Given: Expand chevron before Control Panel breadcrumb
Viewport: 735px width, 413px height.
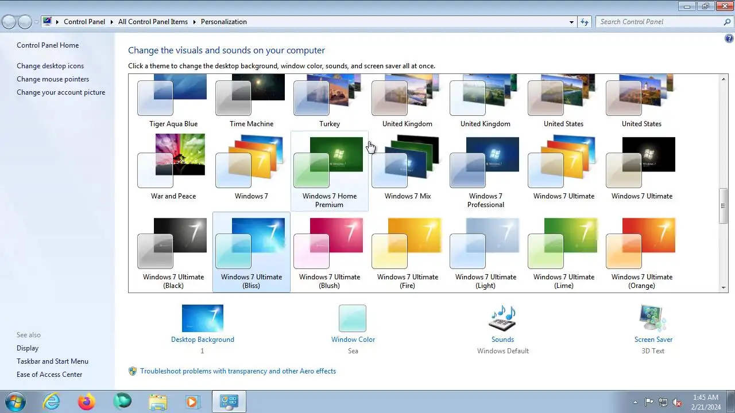Looking at the screenshot, I should pyautogui.click(x=57, y=22).
